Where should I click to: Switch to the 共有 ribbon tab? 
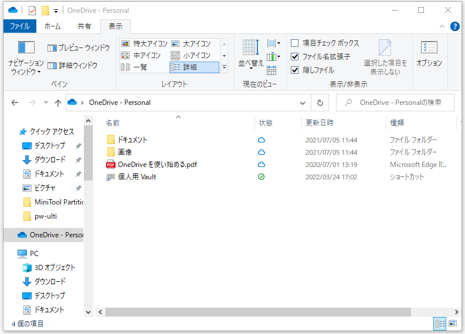click(x=84, y=26)
